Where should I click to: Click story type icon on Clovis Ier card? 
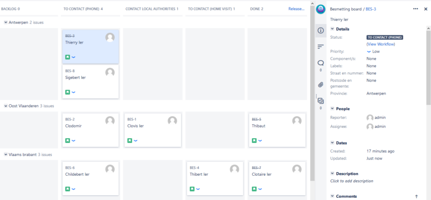coord(130,140)
